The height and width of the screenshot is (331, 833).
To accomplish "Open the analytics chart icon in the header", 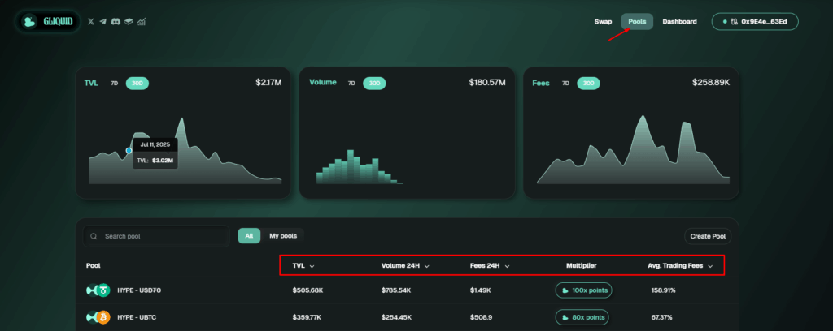I will tap(142, 22).
